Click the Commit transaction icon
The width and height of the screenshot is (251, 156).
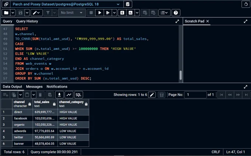pos(145,13)
